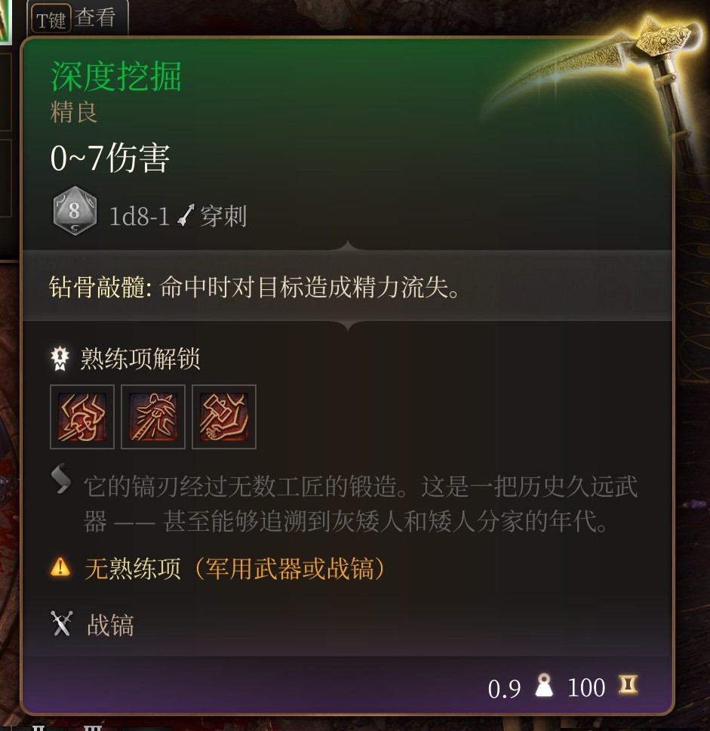
Task: Select the second weapon skill icon under 熟练项解锁
Action: 153,417
